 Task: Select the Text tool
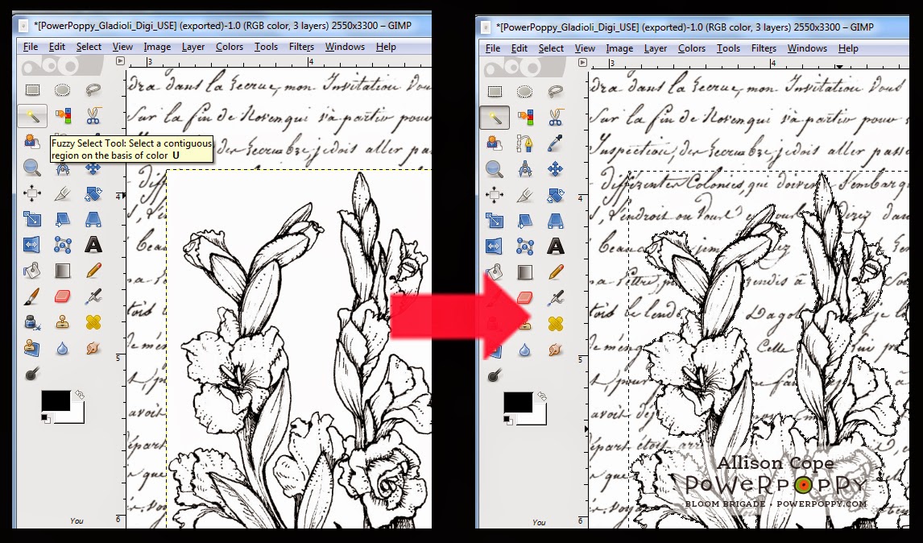tap(93, 245)
